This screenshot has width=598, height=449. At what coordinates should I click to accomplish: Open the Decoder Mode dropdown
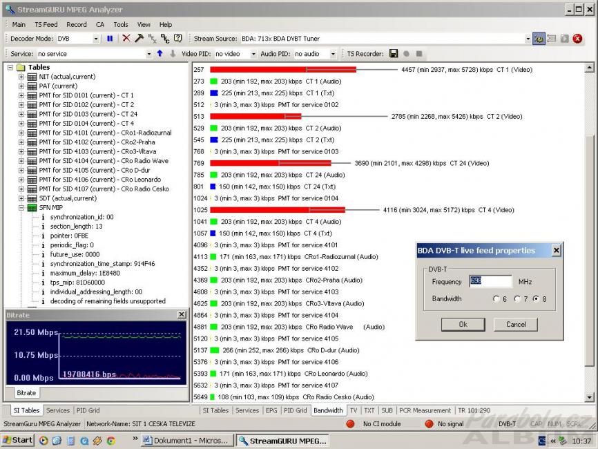[97, 39]
